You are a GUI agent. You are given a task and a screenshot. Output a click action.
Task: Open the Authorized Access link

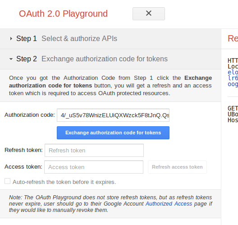[169, 204]
